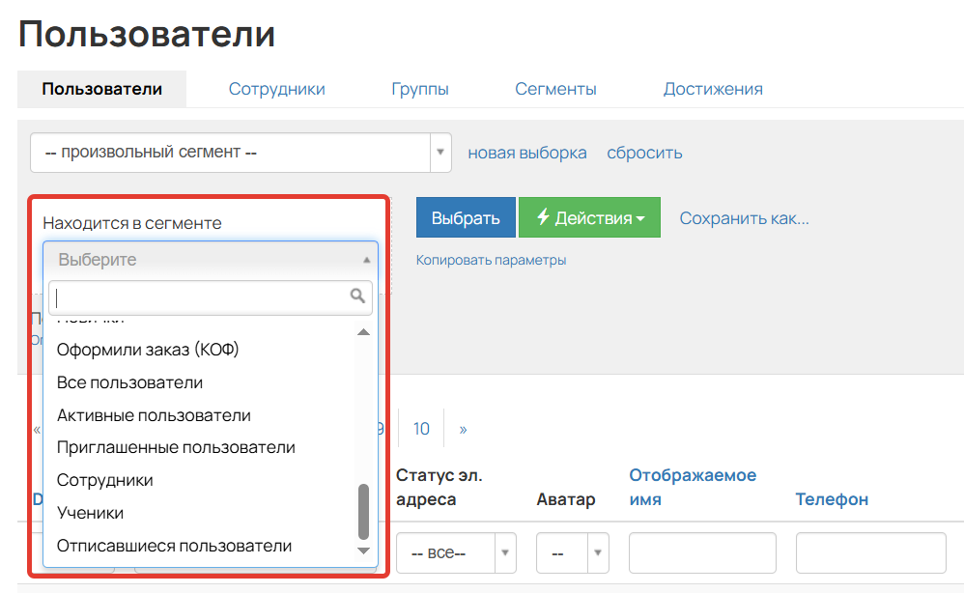Viewport: 964px width, 593px height.
Task: Click the scroll-down triangle below the segment list
Action: [x=363, y=551]
